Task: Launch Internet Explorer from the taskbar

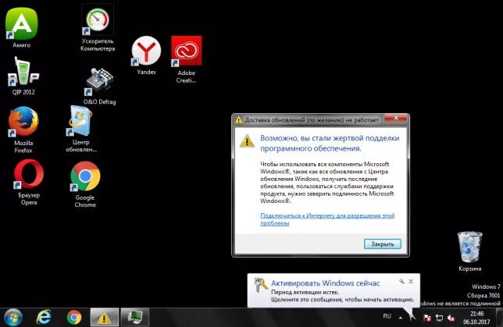Action: click(x=44, y=318)
